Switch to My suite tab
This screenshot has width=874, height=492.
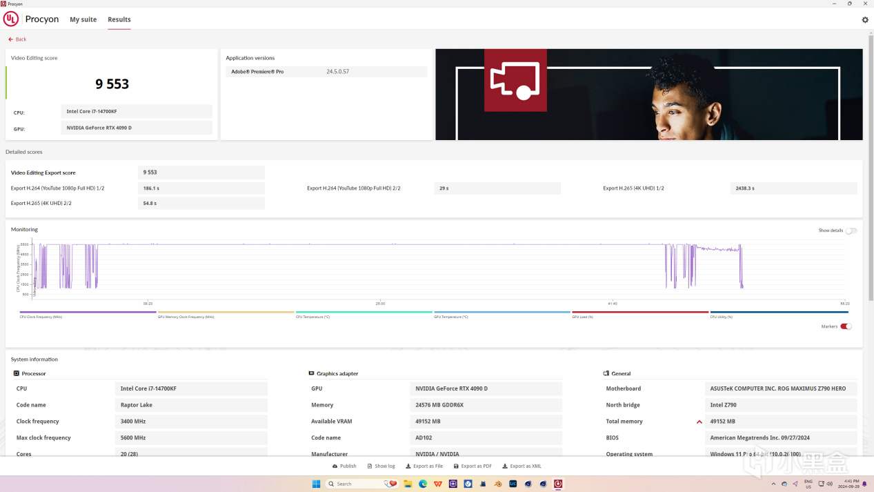[83, 19]
